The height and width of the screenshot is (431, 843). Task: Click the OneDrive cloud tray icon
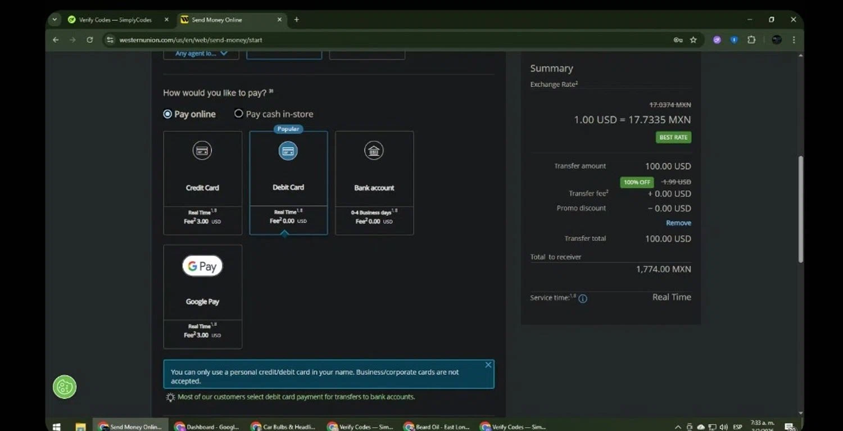(701, 427)
